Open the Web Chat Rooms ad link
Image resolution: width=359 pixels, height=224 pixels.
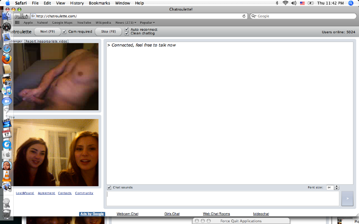click(216, 214)
